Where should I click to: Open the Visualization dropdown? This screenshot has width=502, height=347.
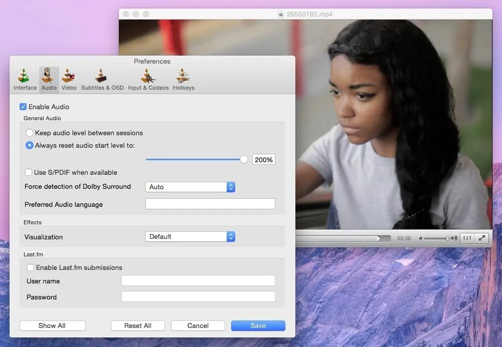190,236
